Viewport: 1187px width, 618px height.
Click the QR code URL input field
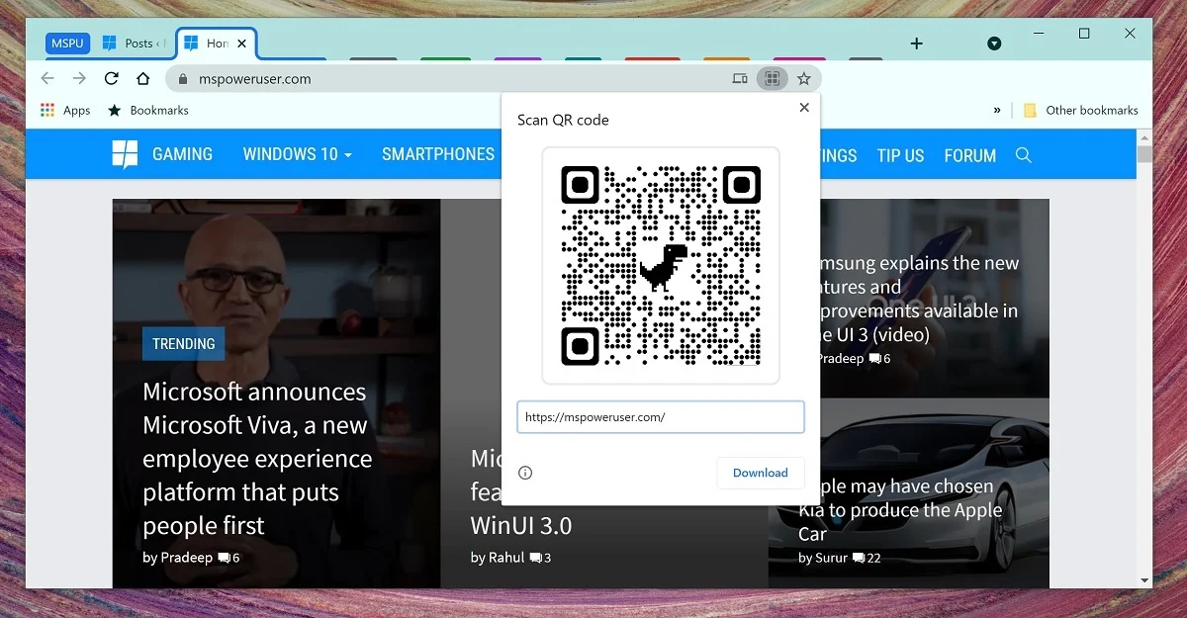(660, 416)
